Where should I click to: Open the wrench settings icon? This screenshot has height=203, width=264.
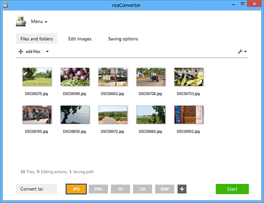tap(240, 52)
